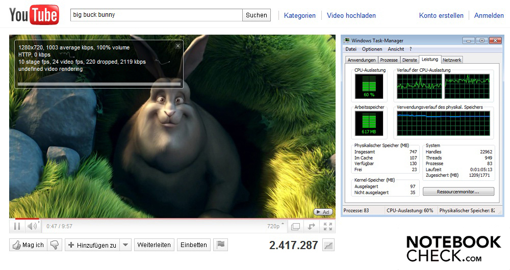
Task: Click the Arbeitsspeicher 617 MB gauge
Action: 369,123
